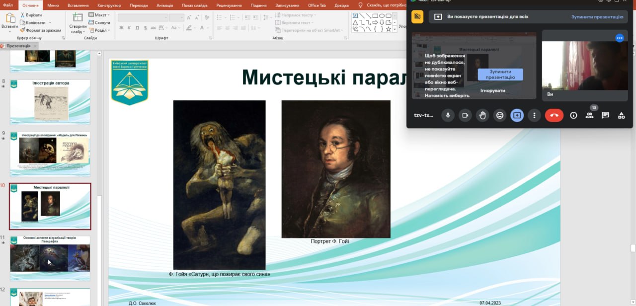Click the Cut scissors icon
636x306 pixels.
(22, 15)
